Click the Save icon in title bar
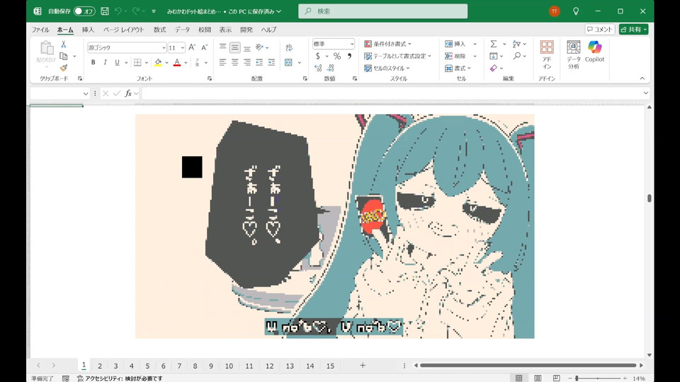The width and height of the screenshot is (680, 382). [105, 11]
